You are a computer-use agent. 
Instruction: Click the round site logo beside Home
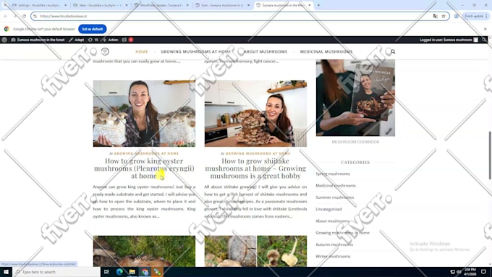pyautogui.click(x=105, y=51)
